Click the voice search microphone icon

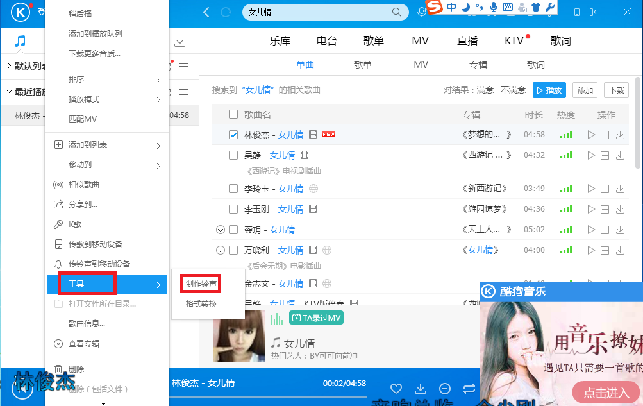tap(421, 12)
